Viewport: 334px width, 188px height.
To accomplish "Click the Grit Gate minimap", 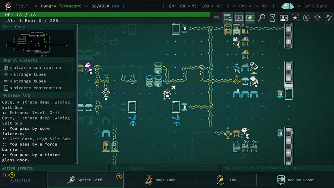I will pyautogui.click(x=37, y=43).
